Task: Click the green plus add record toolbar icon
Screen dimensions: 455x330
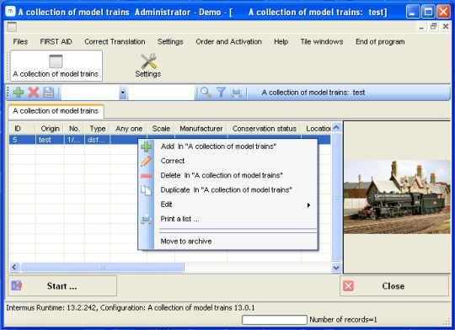Action: point(19,93)
